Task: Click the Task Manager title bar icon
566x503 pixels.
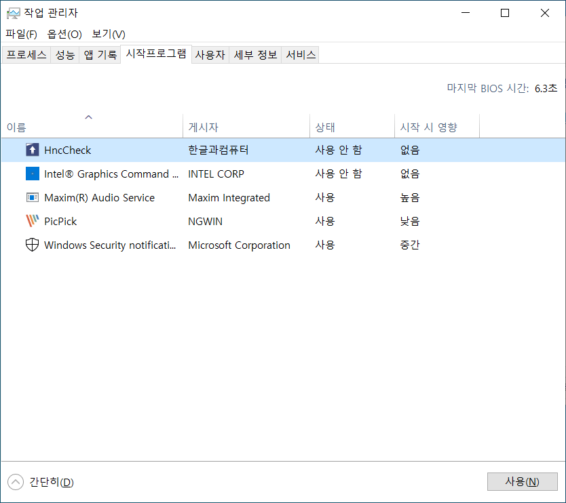Action: tap(13, 14)
